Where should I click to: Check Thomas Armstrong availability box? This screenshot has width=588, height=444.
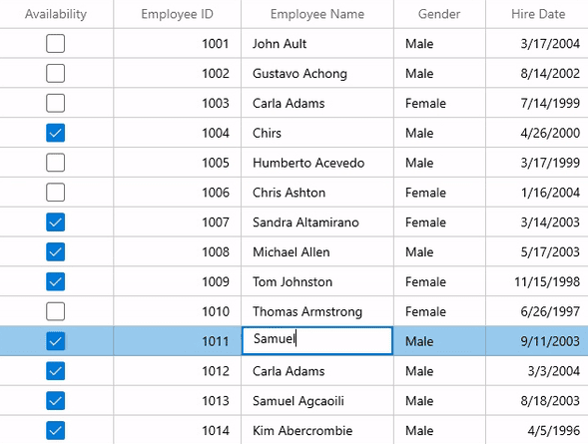(56, 311)
